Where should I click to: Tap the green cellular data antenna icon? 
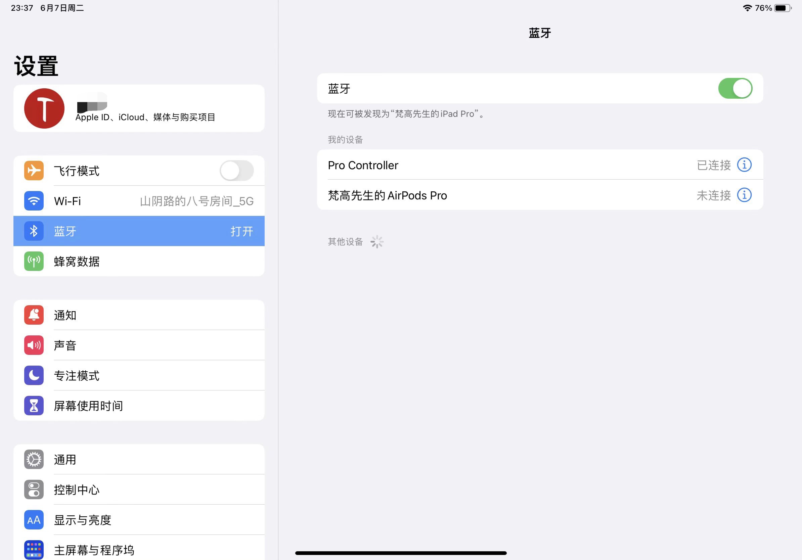click(x=34, y=261)
